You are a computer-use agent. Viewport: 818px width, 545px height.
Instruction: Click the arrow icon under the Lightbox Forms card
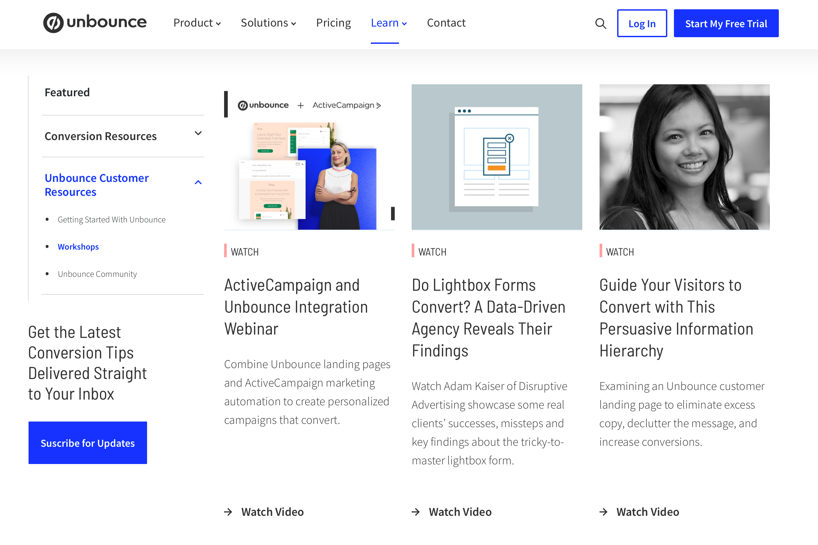416,511
